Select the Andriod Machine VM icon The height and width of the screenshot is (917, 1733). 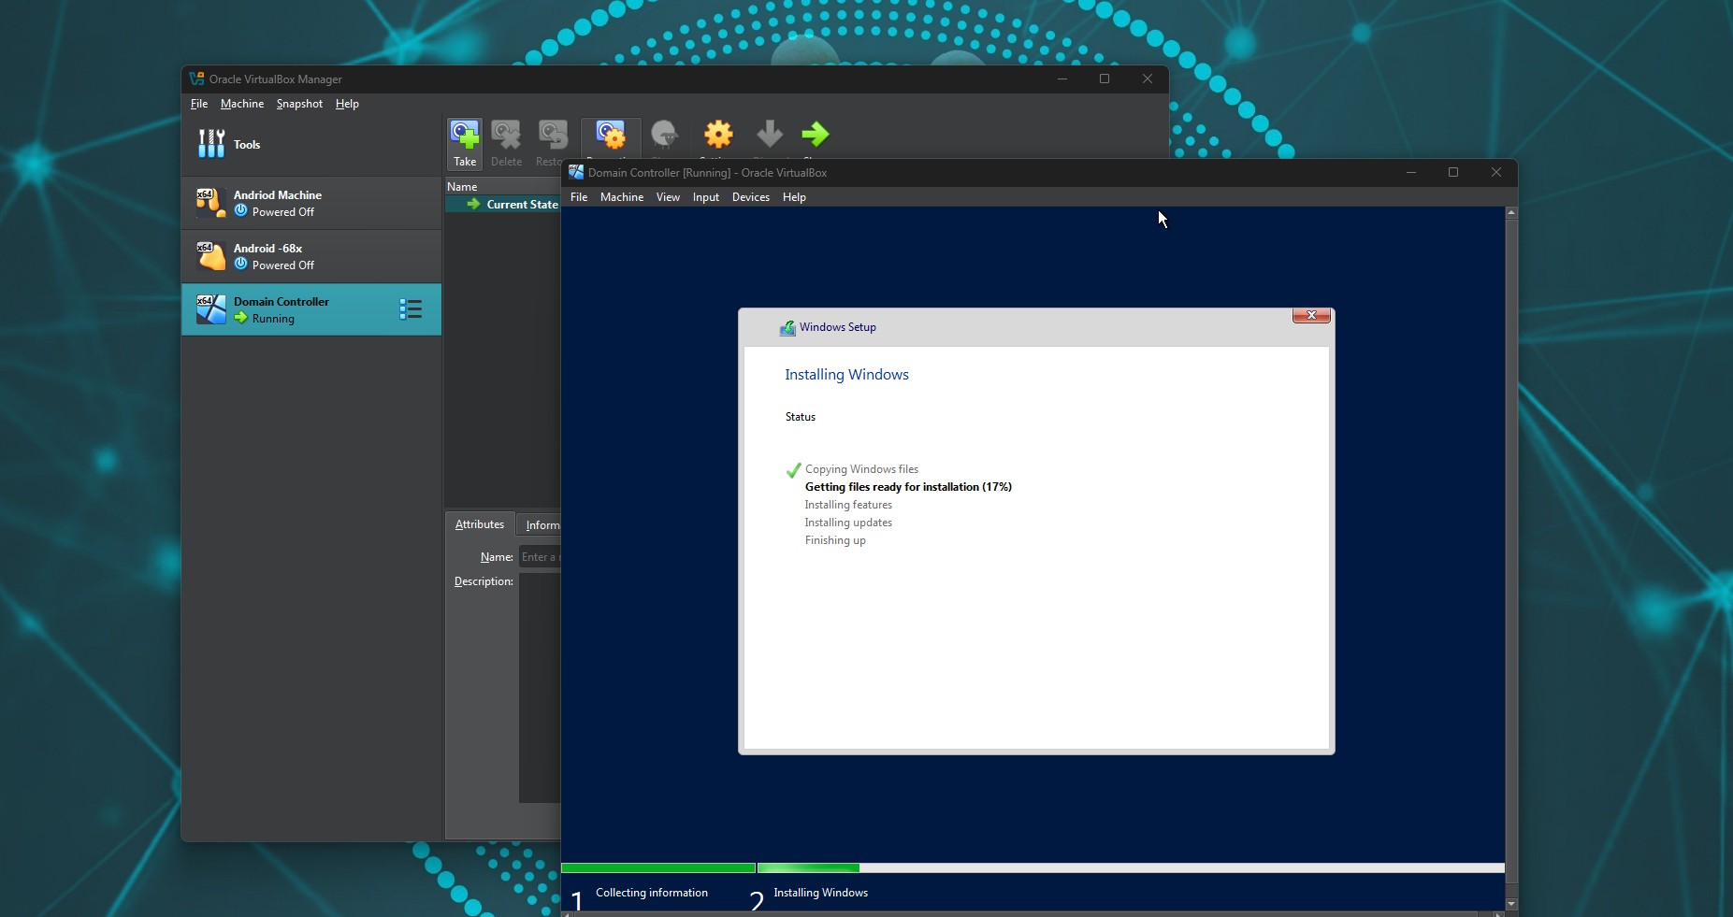click(x=210, y=203)
